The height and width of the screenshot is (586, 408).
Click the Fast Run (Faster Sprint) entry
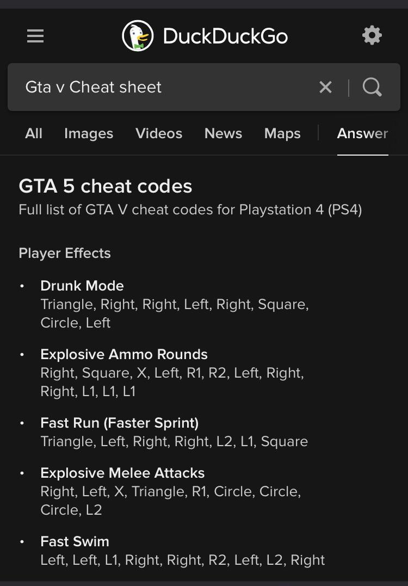coord(120,423)
